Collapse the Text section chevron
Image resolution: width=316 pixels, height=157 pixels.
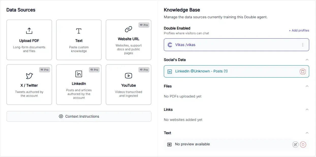click(307, 133)
